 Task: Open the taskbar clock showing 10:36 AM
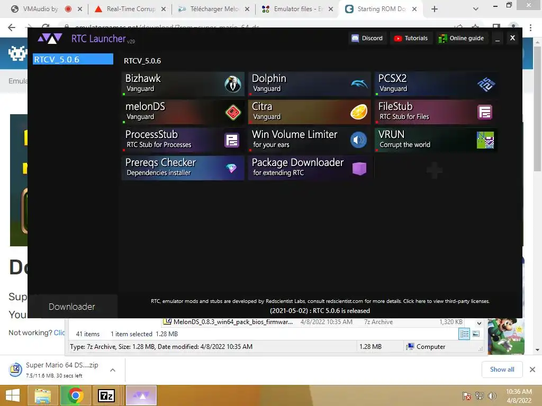point(519,395)
